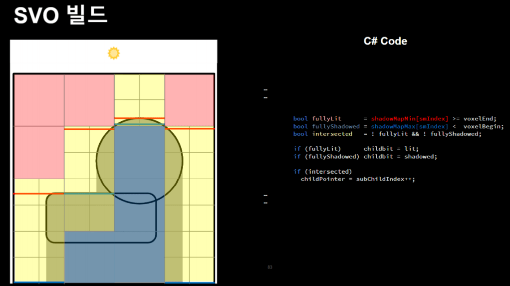Viewport: 510px width, 286px height.
Task: Click the red shadowMapMin[smIndex] text
Action: [410, 119]
